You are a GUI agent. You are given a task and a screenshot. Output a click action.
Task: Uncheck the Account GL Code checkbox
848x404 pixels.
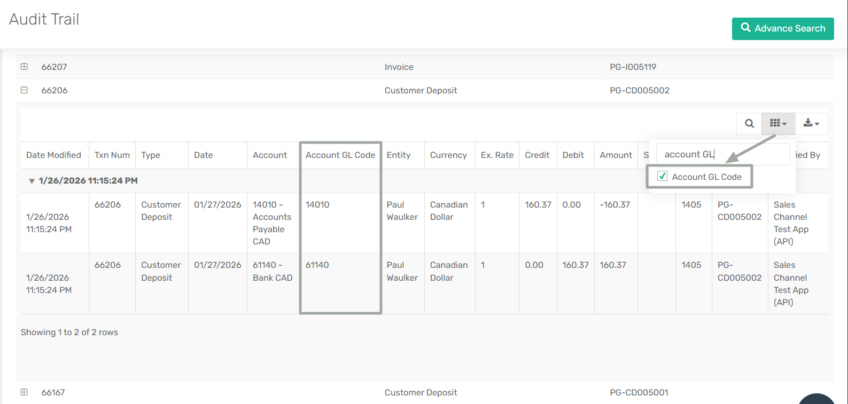tap(663, 176)
